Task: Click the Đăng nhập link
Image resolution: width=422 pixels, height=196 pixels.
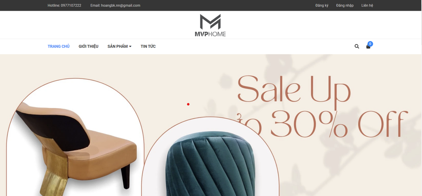Action: [345, 5]
